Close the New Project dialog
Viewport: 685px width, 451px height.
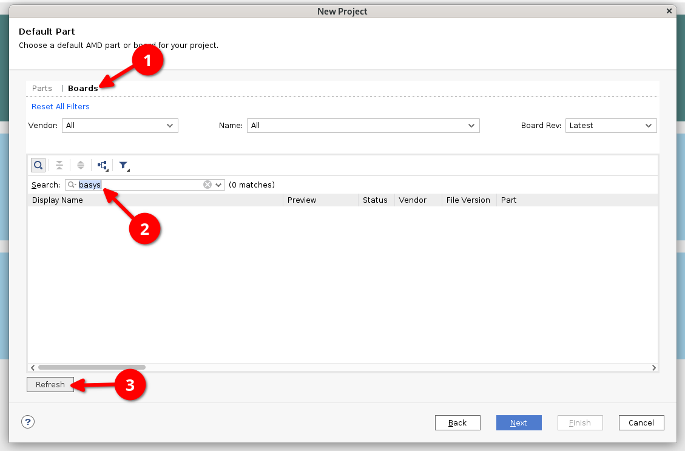pos(669,11)
